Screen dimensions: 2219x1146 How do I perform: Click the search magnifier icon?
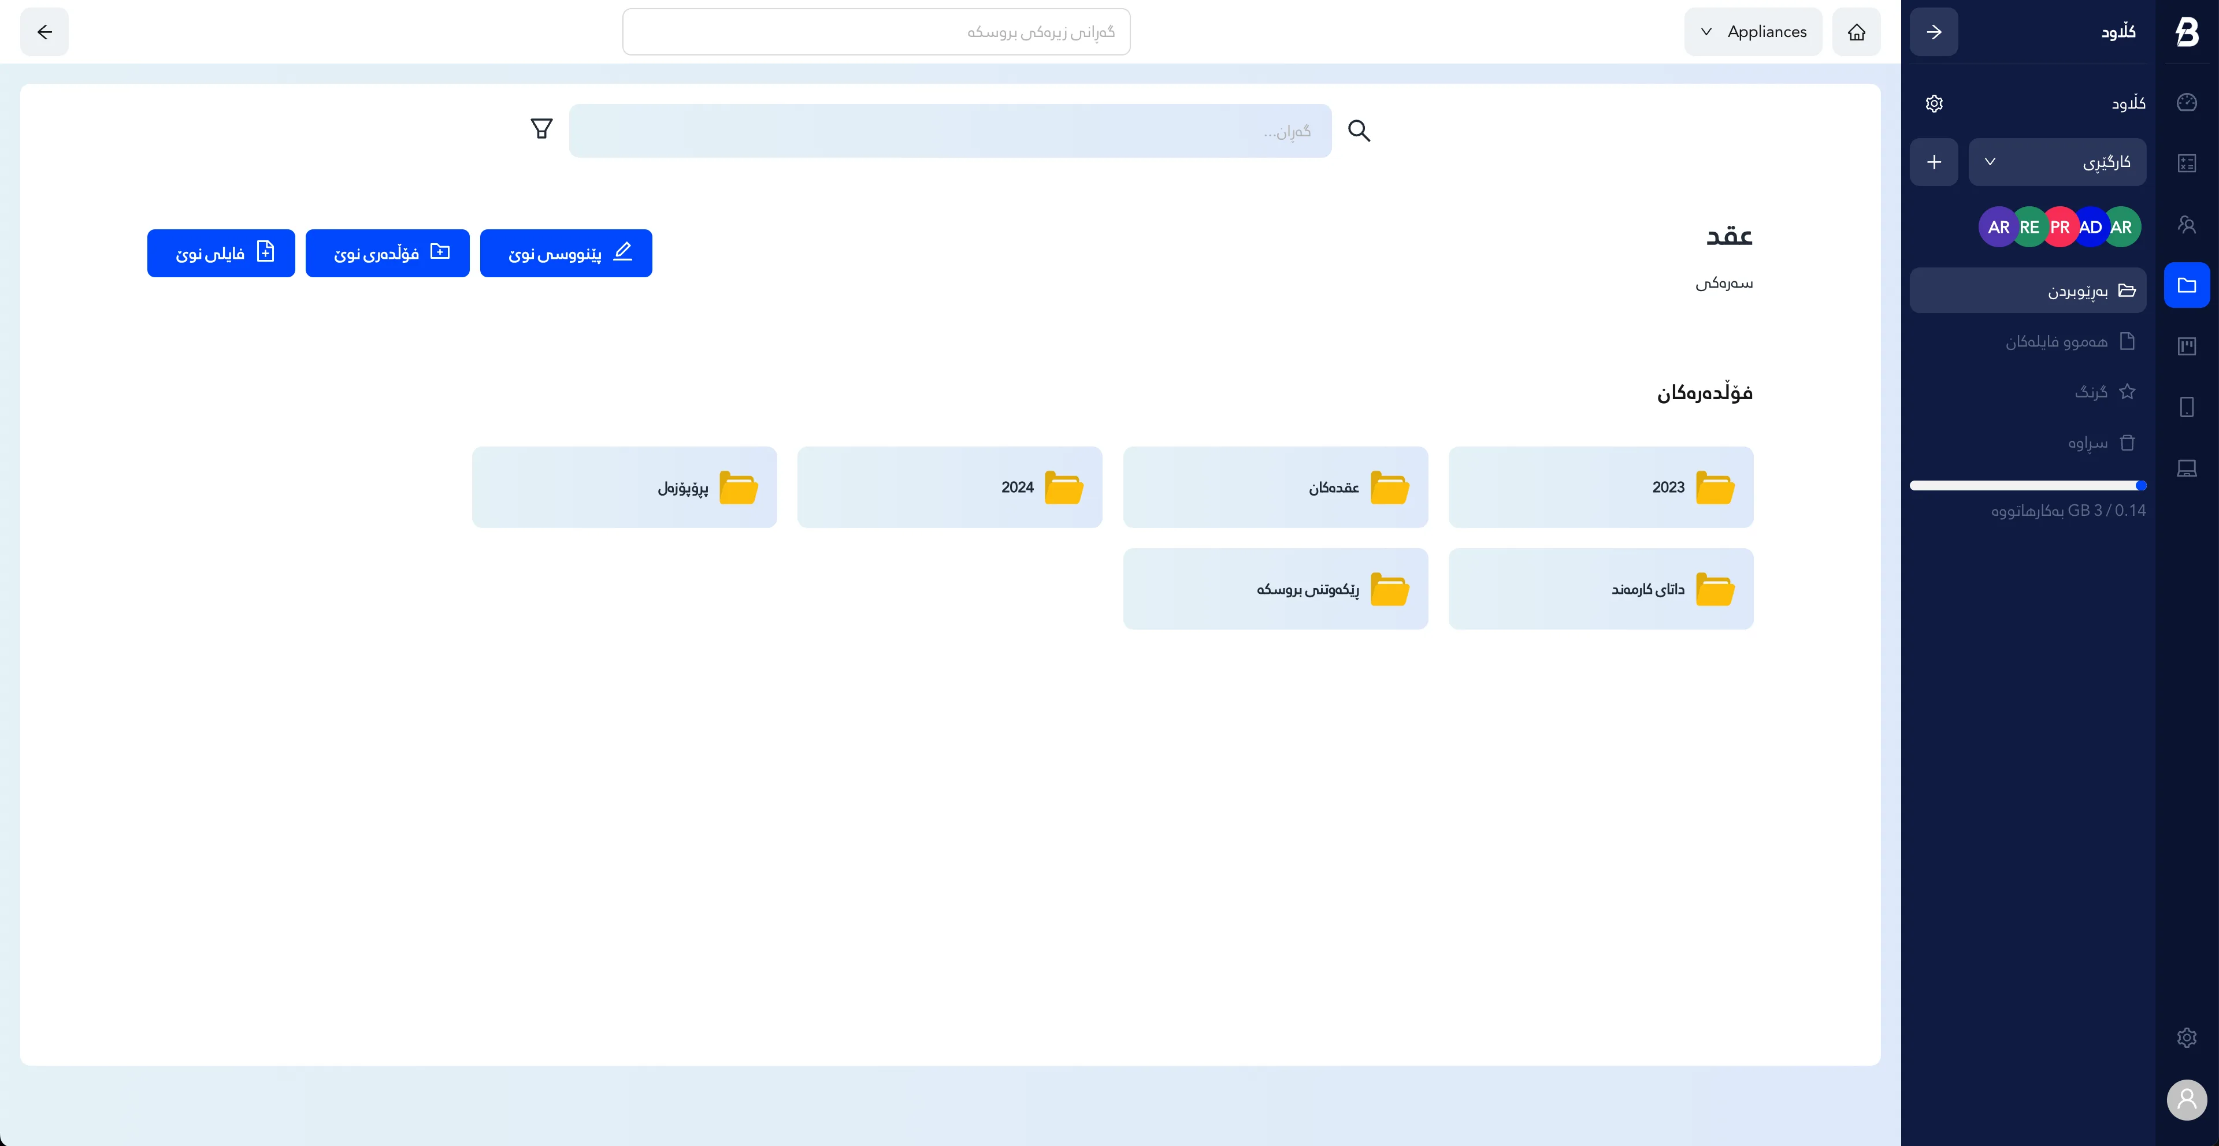click(1359, 131)
